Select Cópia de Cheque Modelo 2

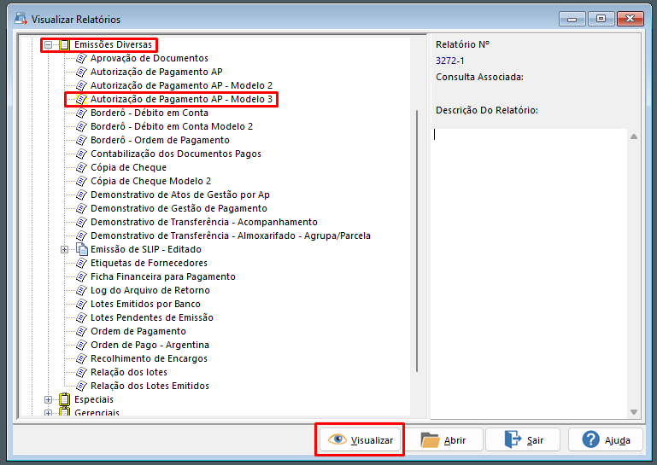tap(151, 181)
